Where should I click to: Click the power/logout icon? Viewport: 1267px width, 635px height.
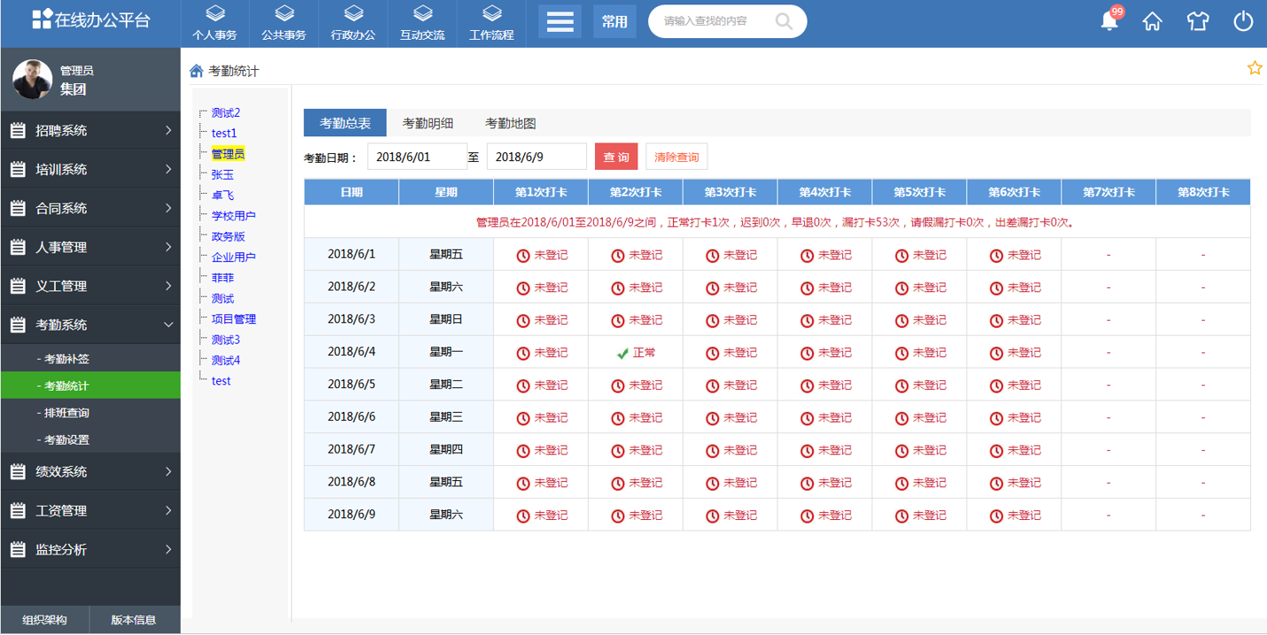point(1242,21)
